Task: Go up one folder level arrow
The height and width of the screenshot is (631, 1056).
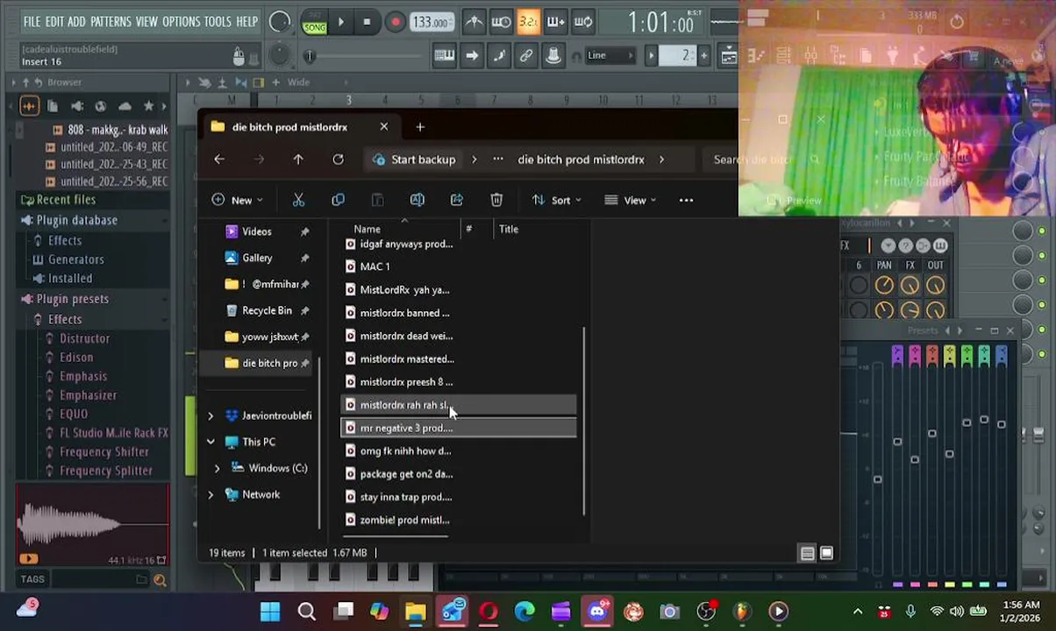Action: point(298,160)
